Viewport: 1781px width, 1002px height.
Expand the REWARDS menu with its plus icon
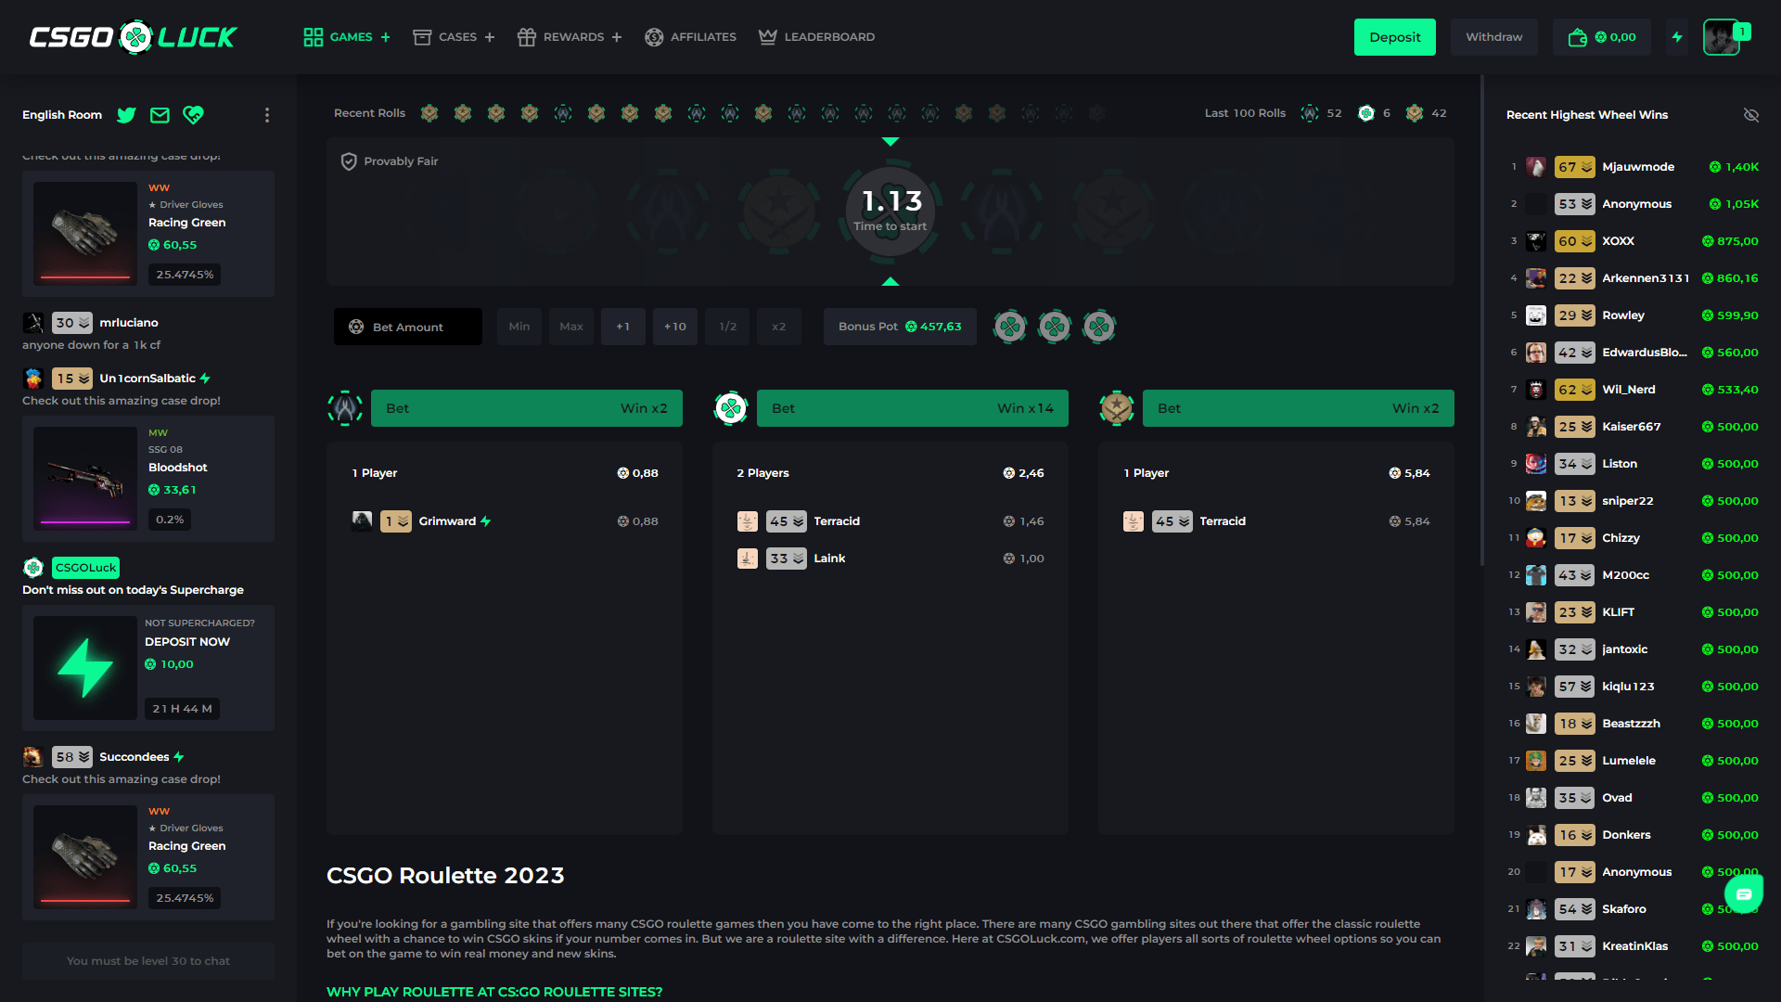point(618,37)
